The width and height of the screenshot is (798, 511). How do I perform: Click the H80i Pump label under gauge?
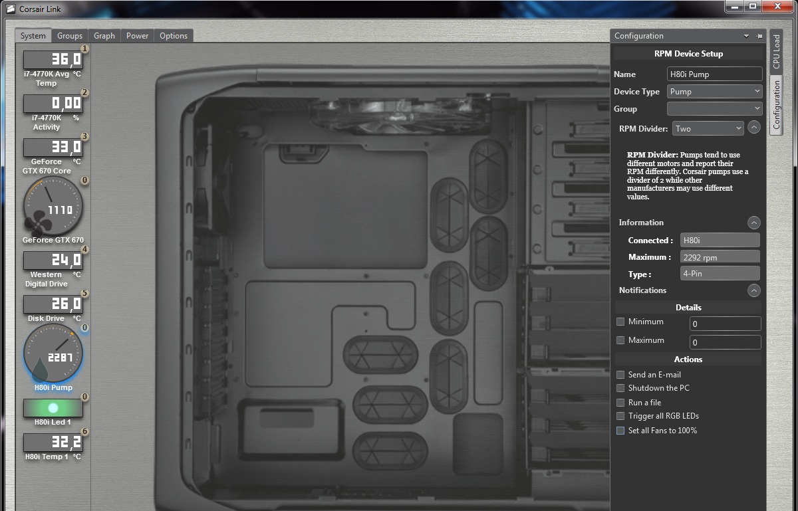(53, 388)
